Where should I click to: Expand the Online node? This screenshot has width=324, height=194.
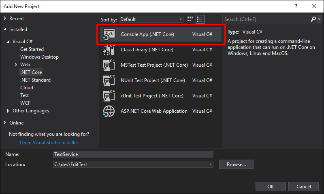coord(5,123)
